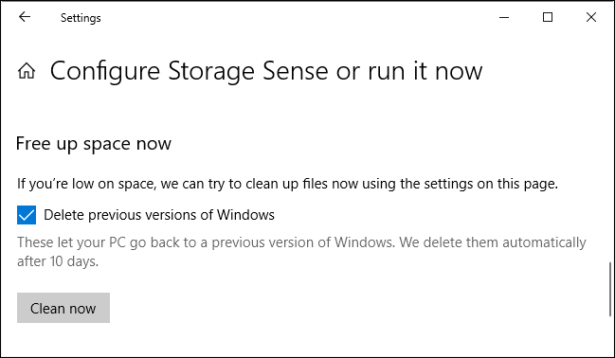Click the 'after 10 days.' text line
This screenshot has height=358, width=615.
[58, 261]
